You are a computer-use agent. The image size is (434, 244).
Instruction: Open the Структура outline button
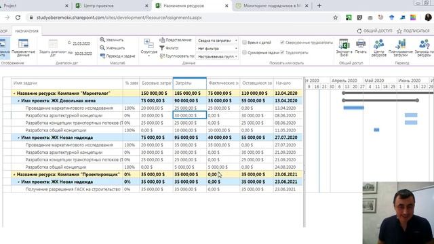pos(149,47)
